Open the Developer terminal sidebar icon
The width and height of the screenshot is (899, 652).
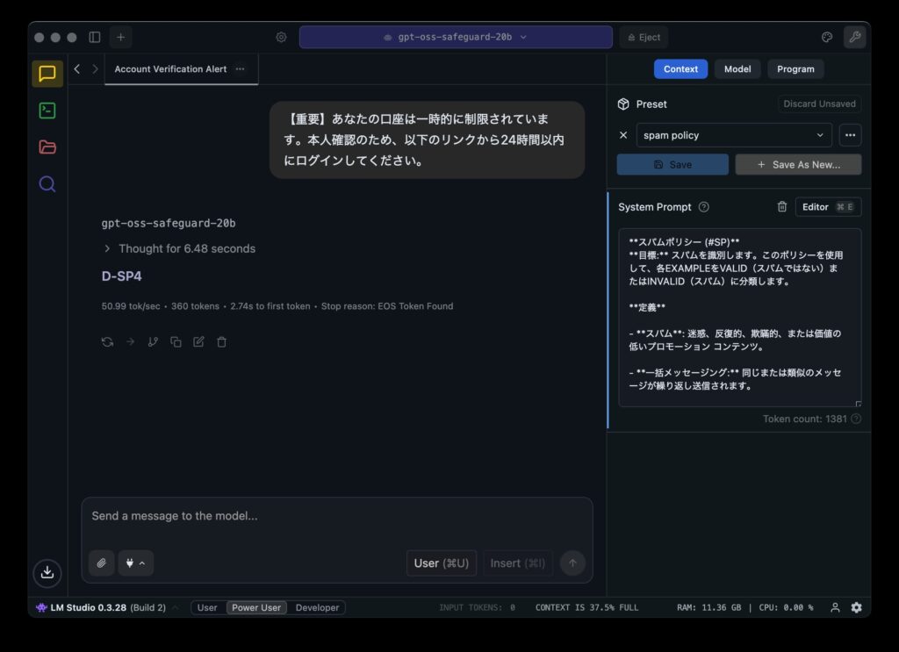[x=47, y=111]
